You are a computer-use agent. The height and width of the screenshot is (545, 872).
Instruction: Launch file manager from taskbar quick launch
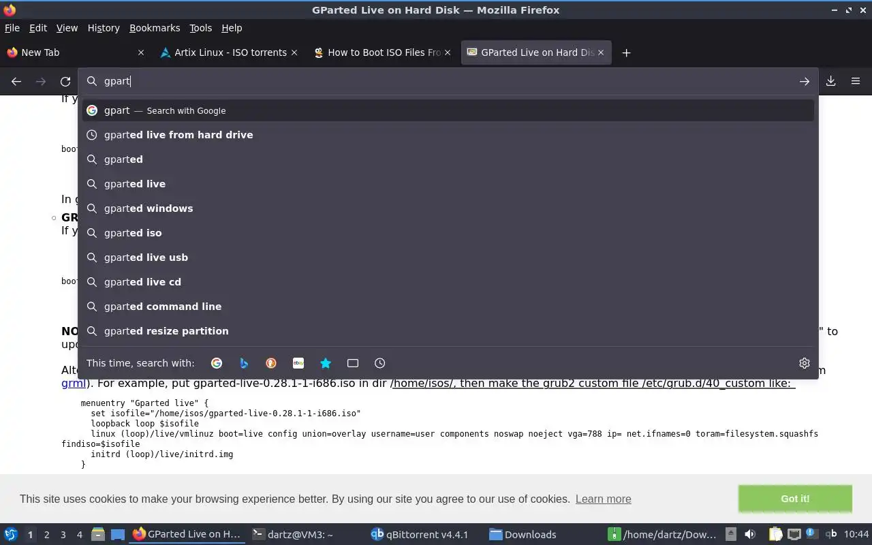click(97, 534)
